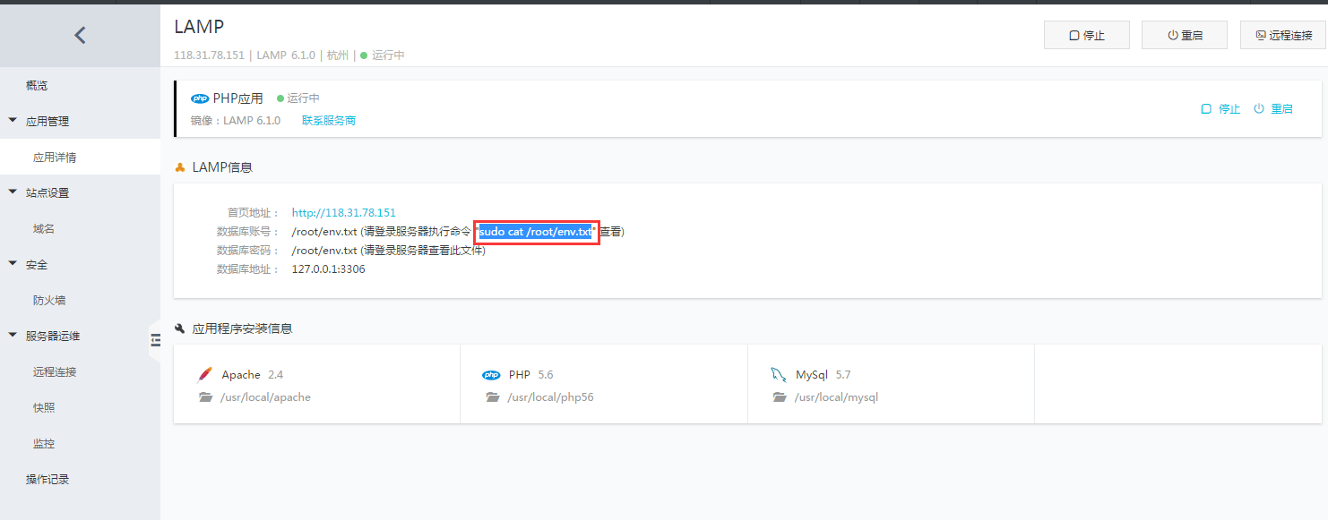Viewport: 1328px width, 520px height.
Task: Open the 联系服务商 link
Action: click(x=329, y=121)
